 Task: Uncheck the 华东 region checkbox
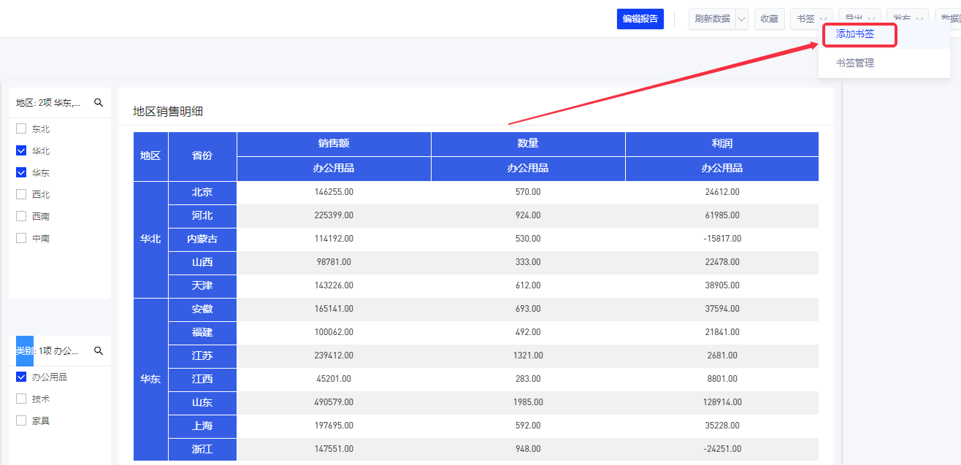coord(21,173)
